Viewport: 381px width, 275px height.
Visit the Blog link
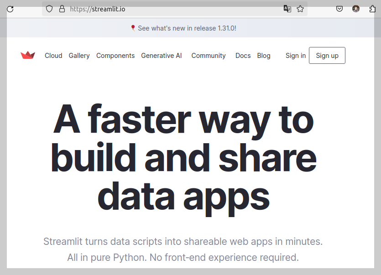(264, 56)
